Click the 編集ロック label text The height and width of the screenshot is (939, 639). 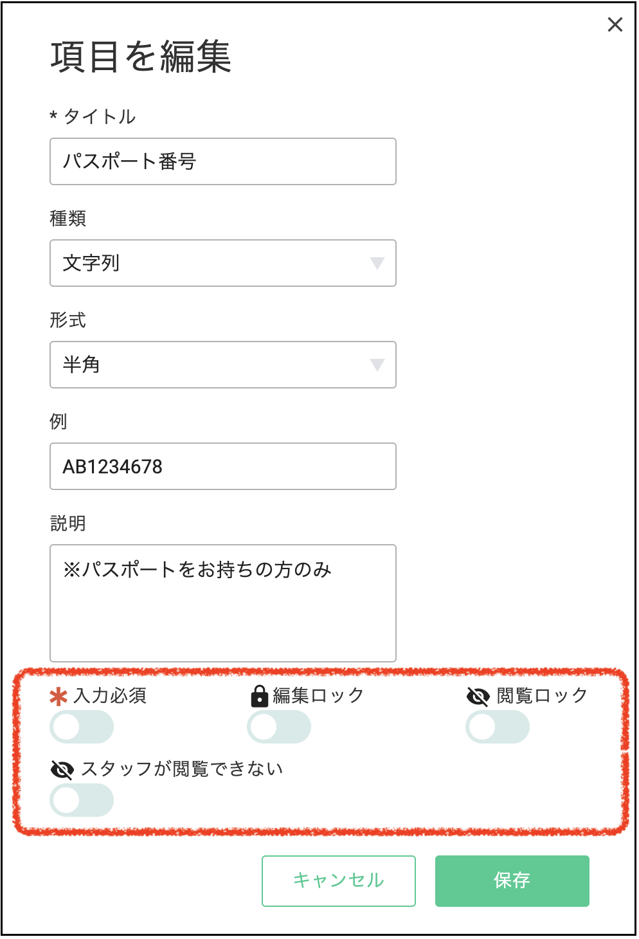coord(318,696)
